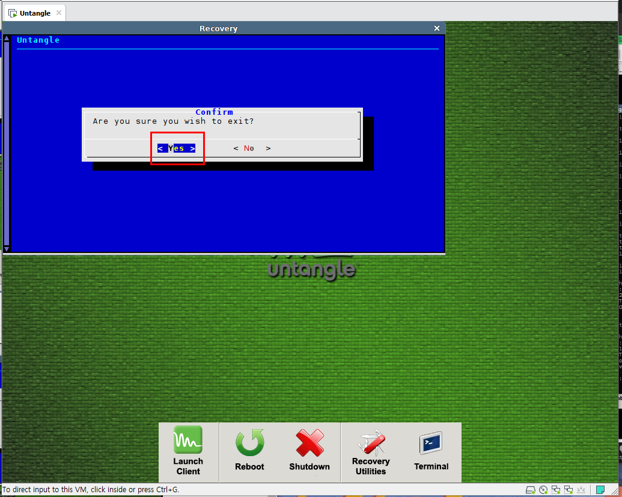Click the Recovery window vertical scrollbar thumb
This screenshot has width=622, height=497.
pyautogui.click(x=7, y=143)
